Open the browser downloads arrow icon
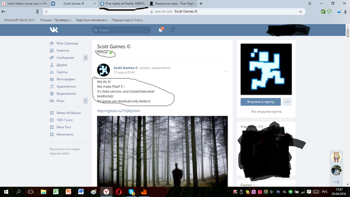The width and height of the screenshot is (350, 197). point(345,11)
